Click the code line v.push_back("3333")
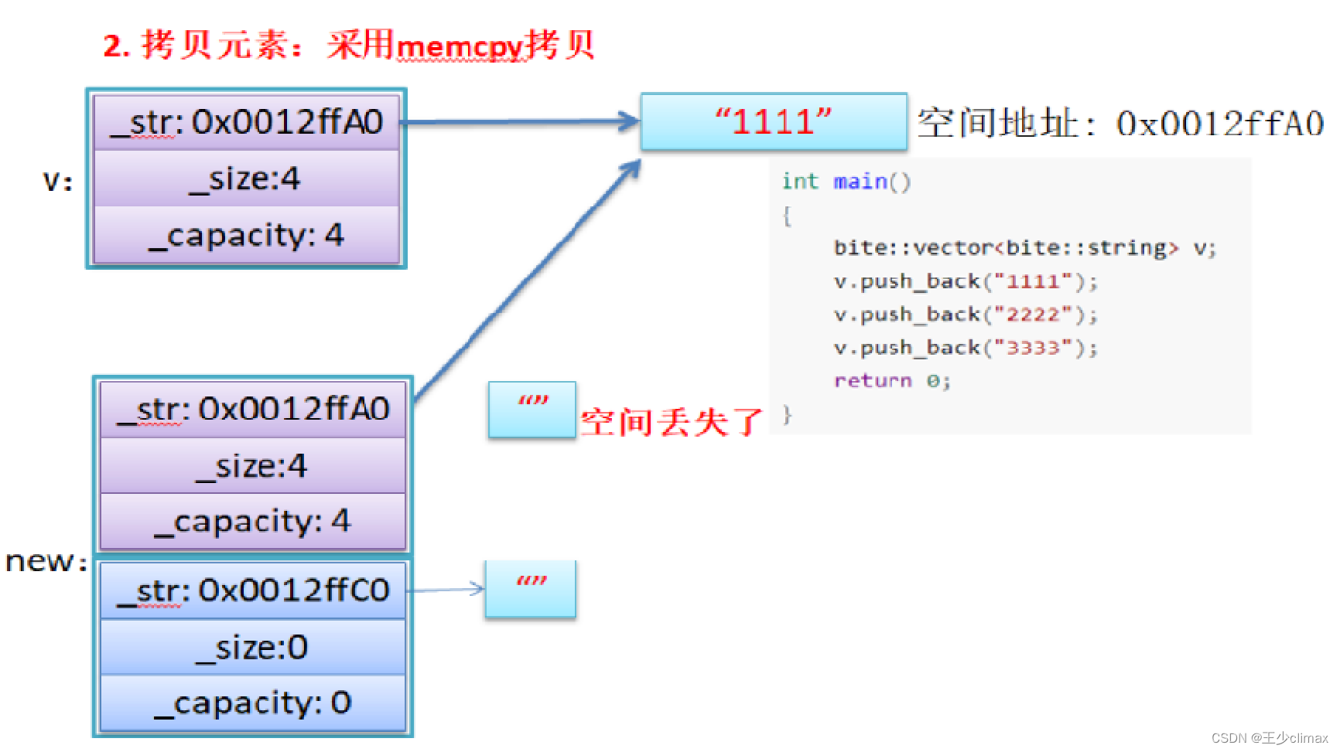The width and height of the screenshot is (1340, 752). (966, 348)
